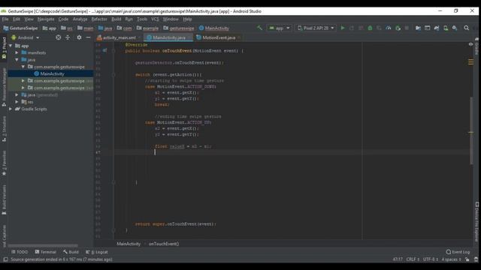Open Project panel settings gear

pos(79,37)
